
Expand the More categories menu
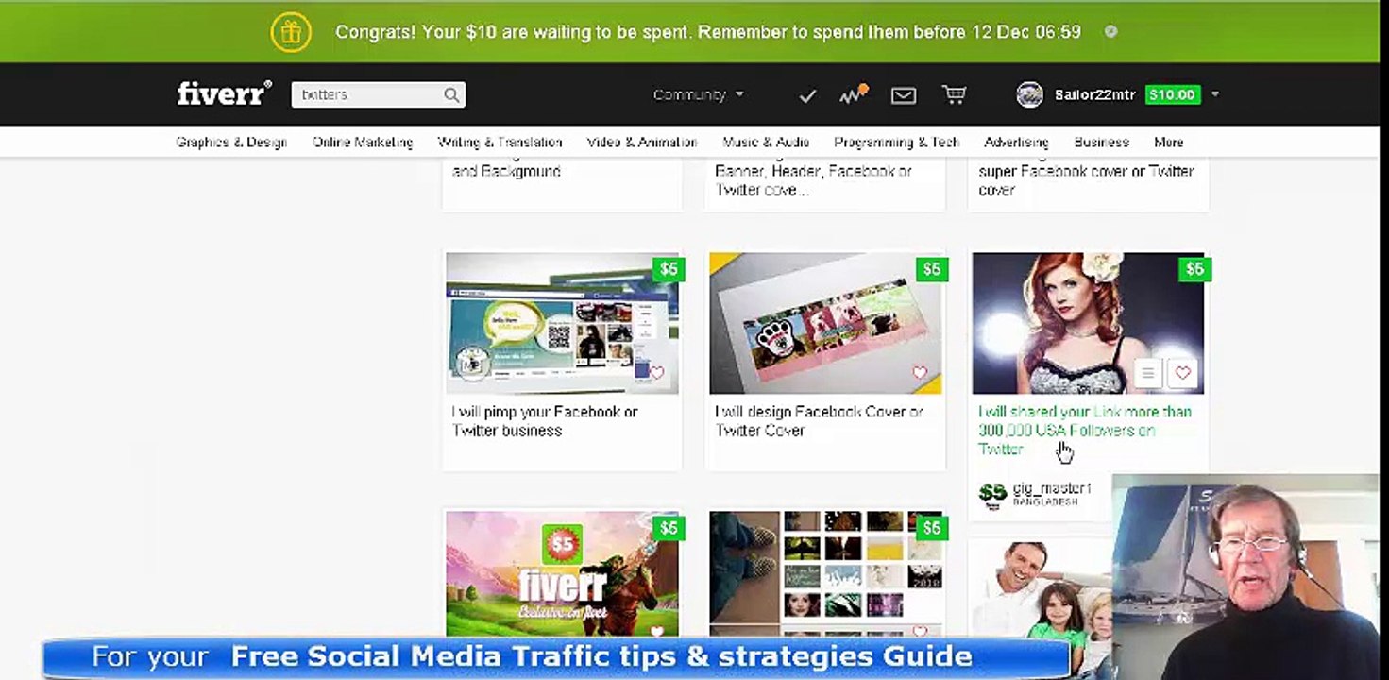tap(1168, 143)
